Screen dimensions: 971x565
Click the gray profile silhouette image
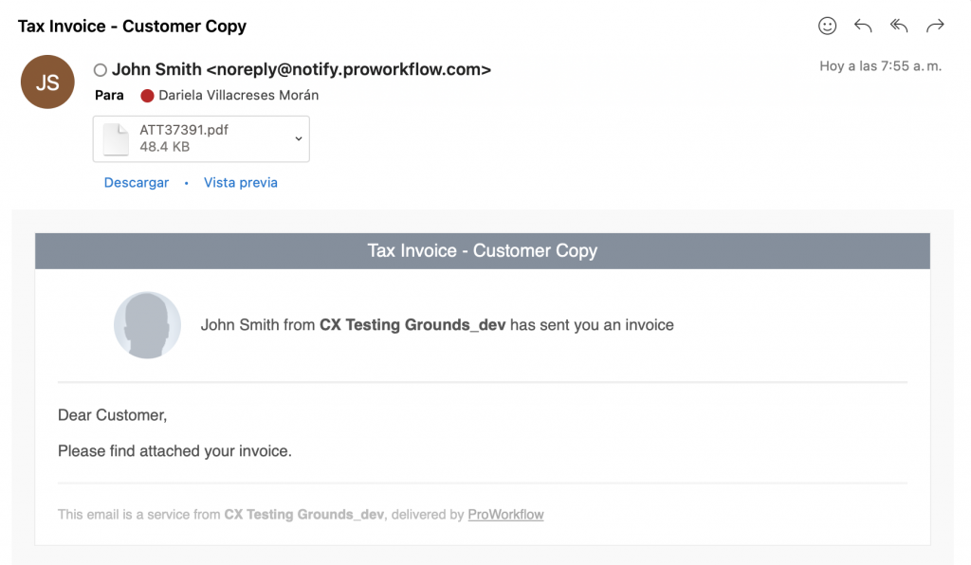click(147, 325)
